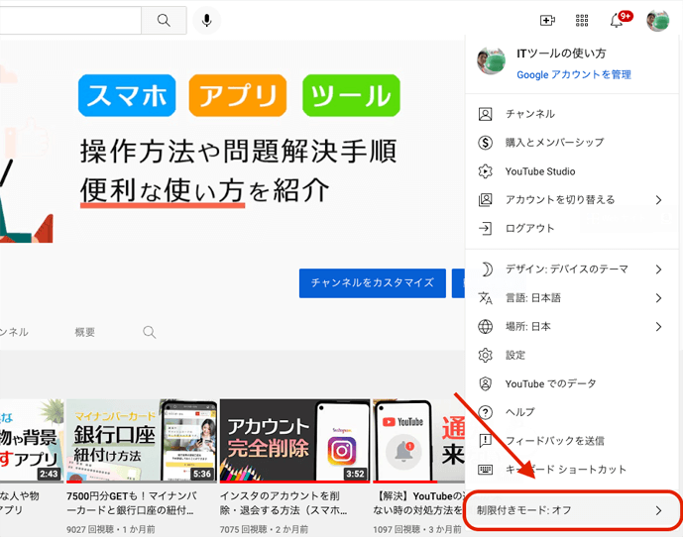
Task: Click 場所: 日本 menu entry
Action: tap(573, 327)
